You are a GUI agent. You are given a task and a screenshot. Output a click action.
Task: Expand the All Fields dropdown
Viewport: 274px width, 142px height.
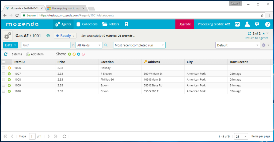[x=89, y=45]
